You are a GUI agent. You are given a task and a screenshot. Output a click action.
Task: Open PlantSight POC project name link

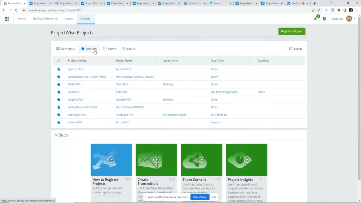[125, 115]
